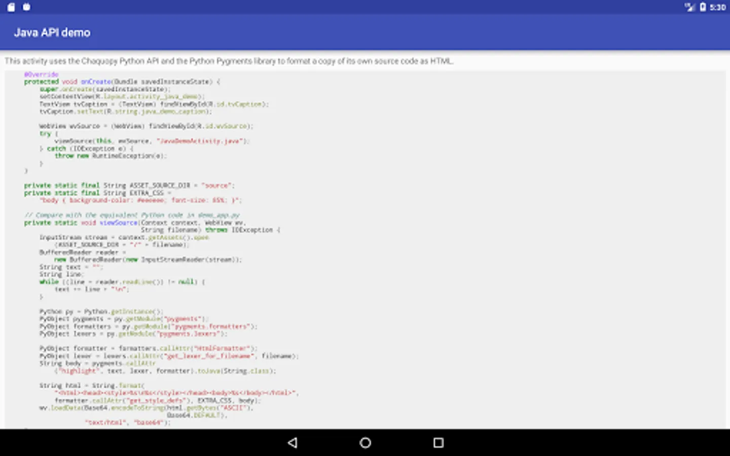This screenshot has width=730, height=456.
Task: Tap the Android Back navigation button
Action: [293, 442]
